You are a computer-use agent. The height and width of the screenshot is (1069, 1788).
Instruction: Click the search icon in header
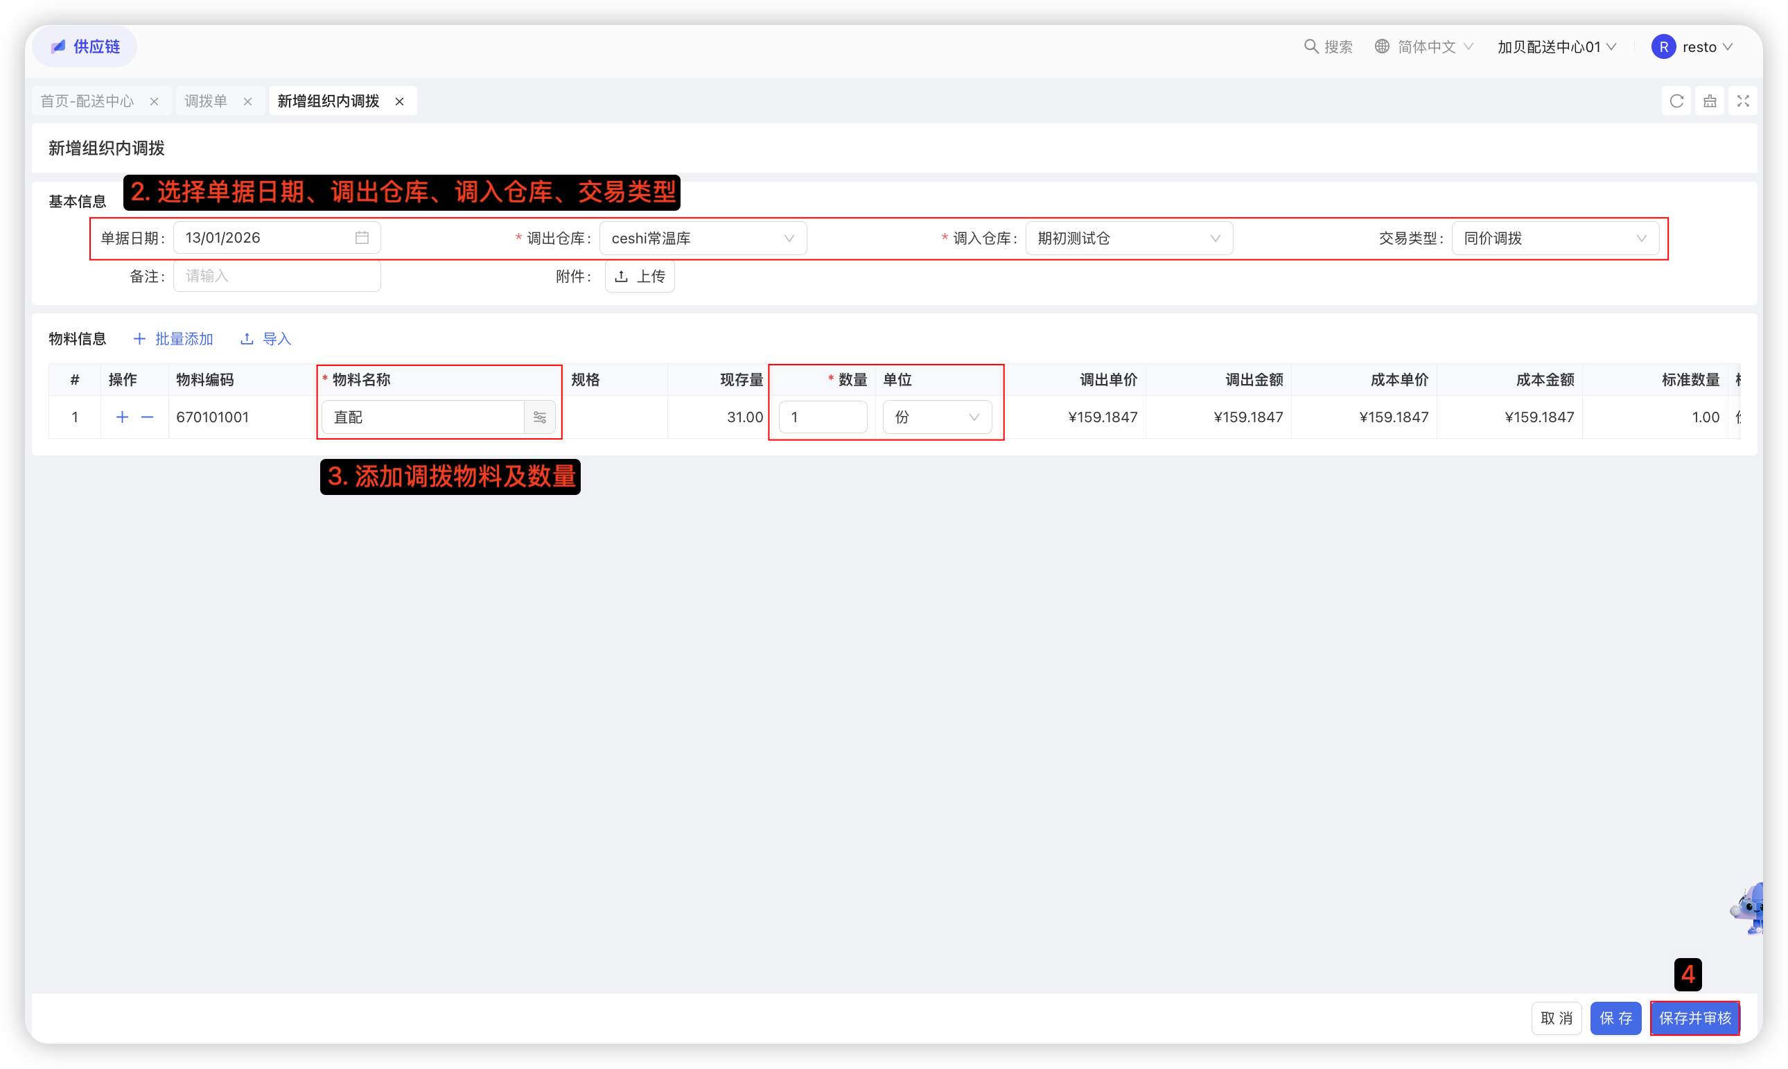click(1311, 47)
